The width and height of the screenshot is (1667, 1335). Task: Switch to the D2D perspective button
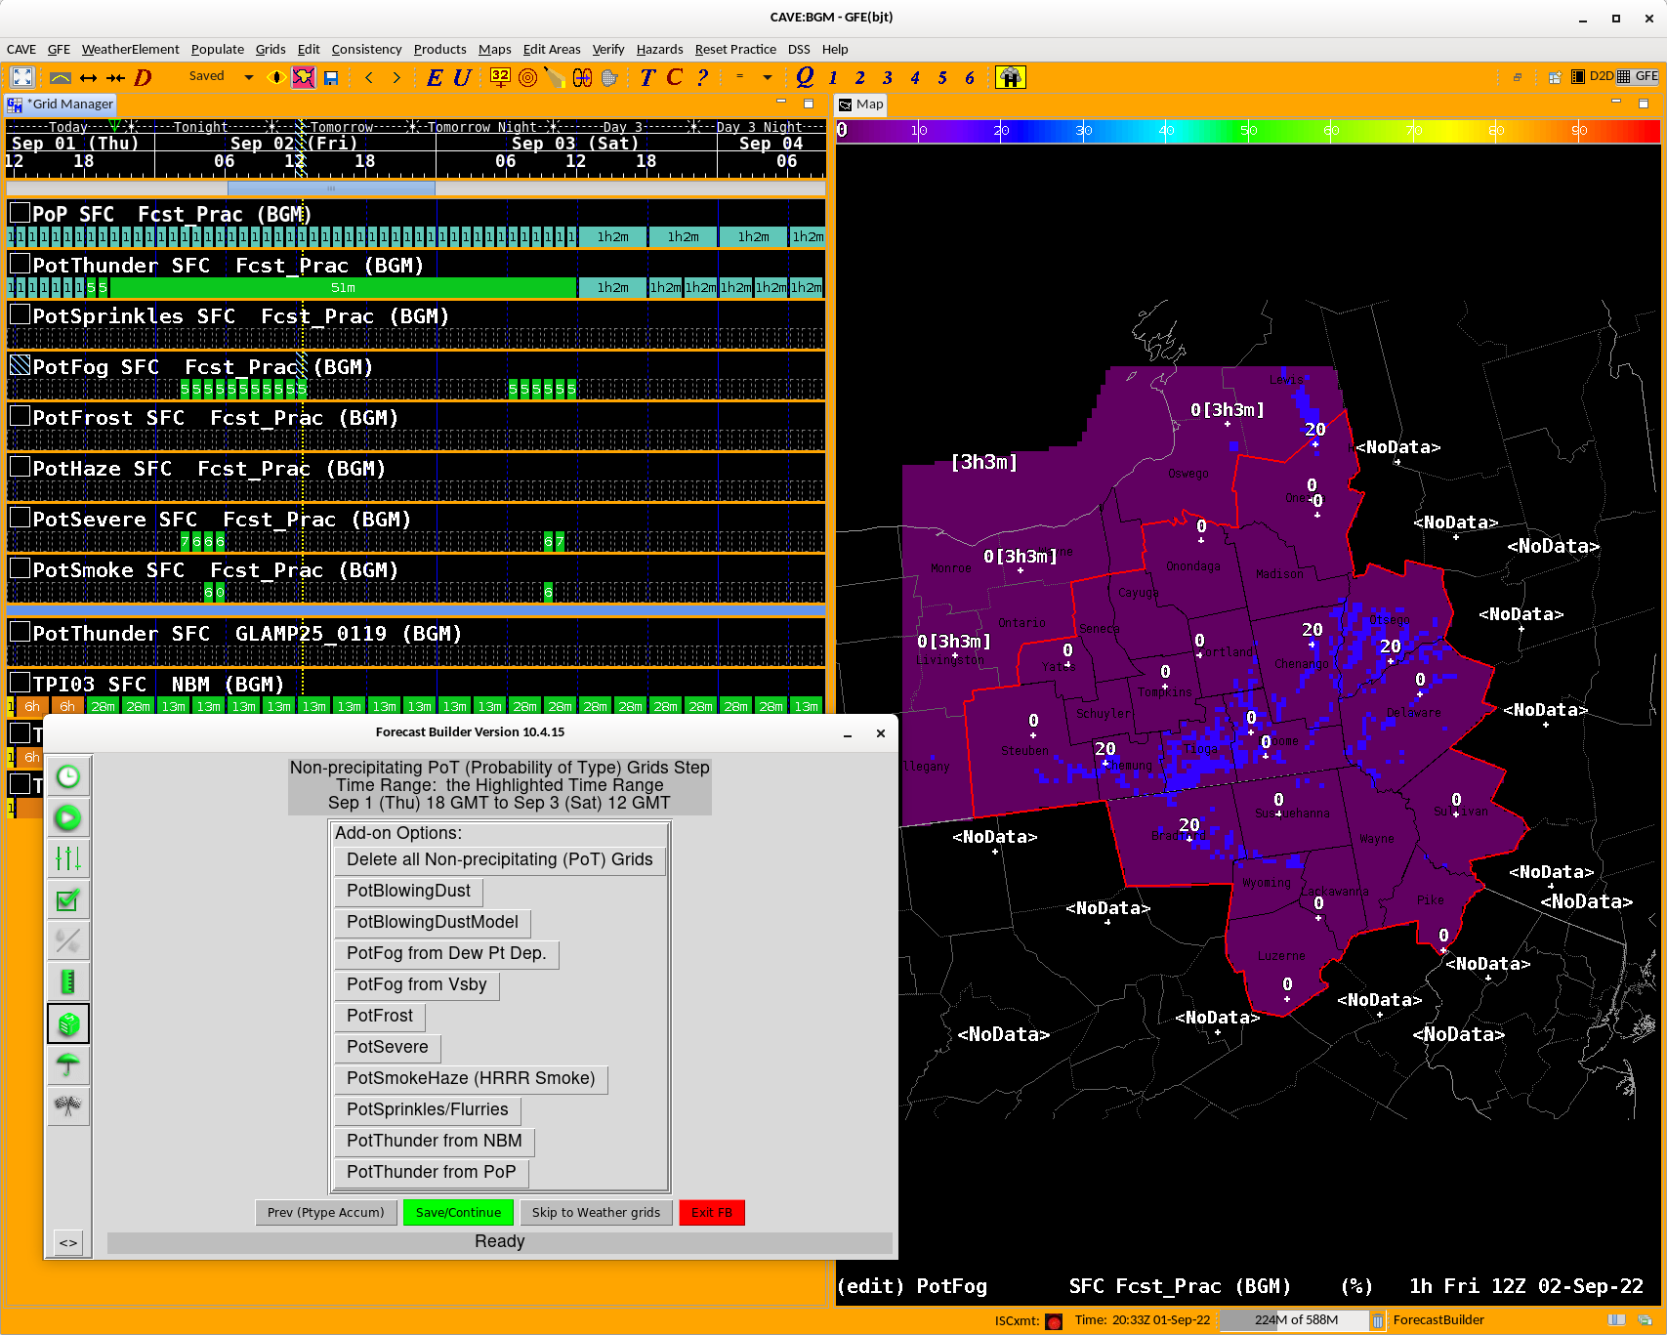point(1593,76)
